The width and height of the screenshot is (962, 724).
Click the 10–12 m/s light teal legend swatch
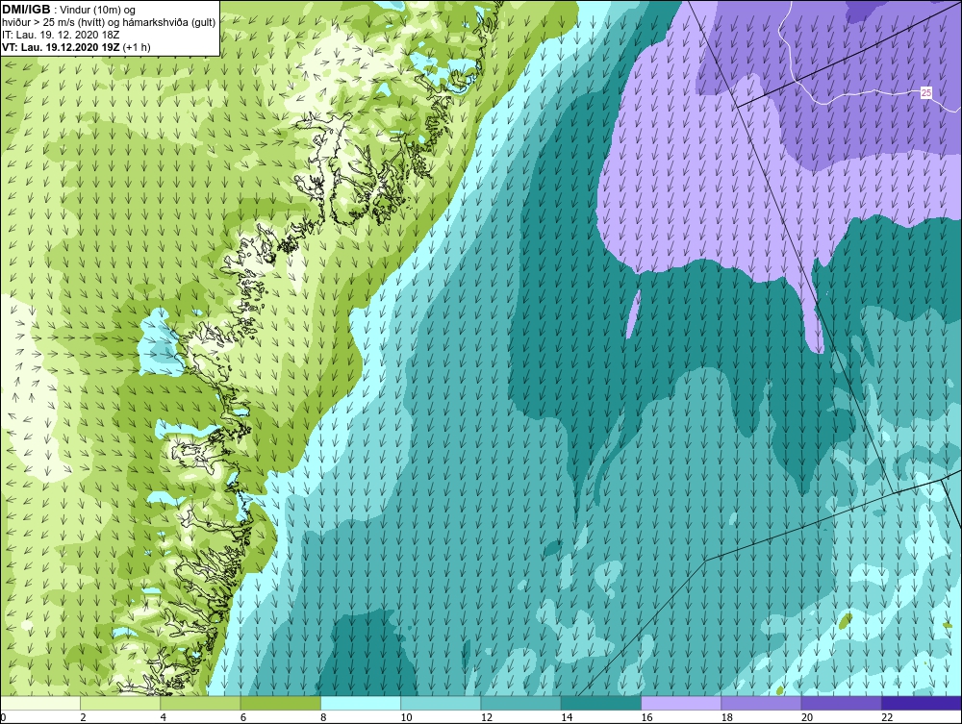point(441,703)
